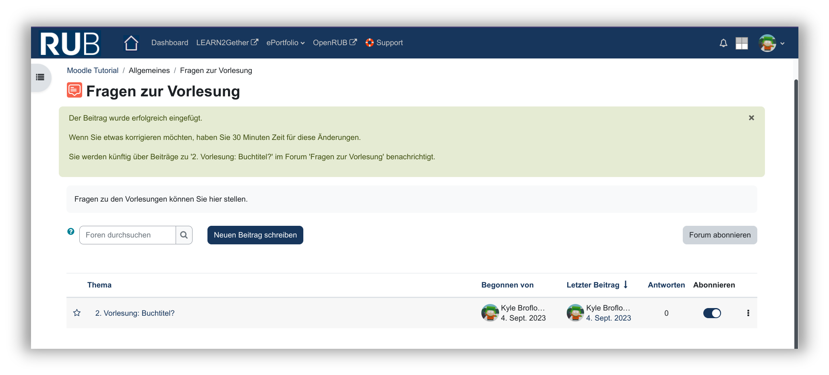This screenshot has width=829, height=375.
Task: Open Dashboard in the navigation bar
Action: coord(170,43)
